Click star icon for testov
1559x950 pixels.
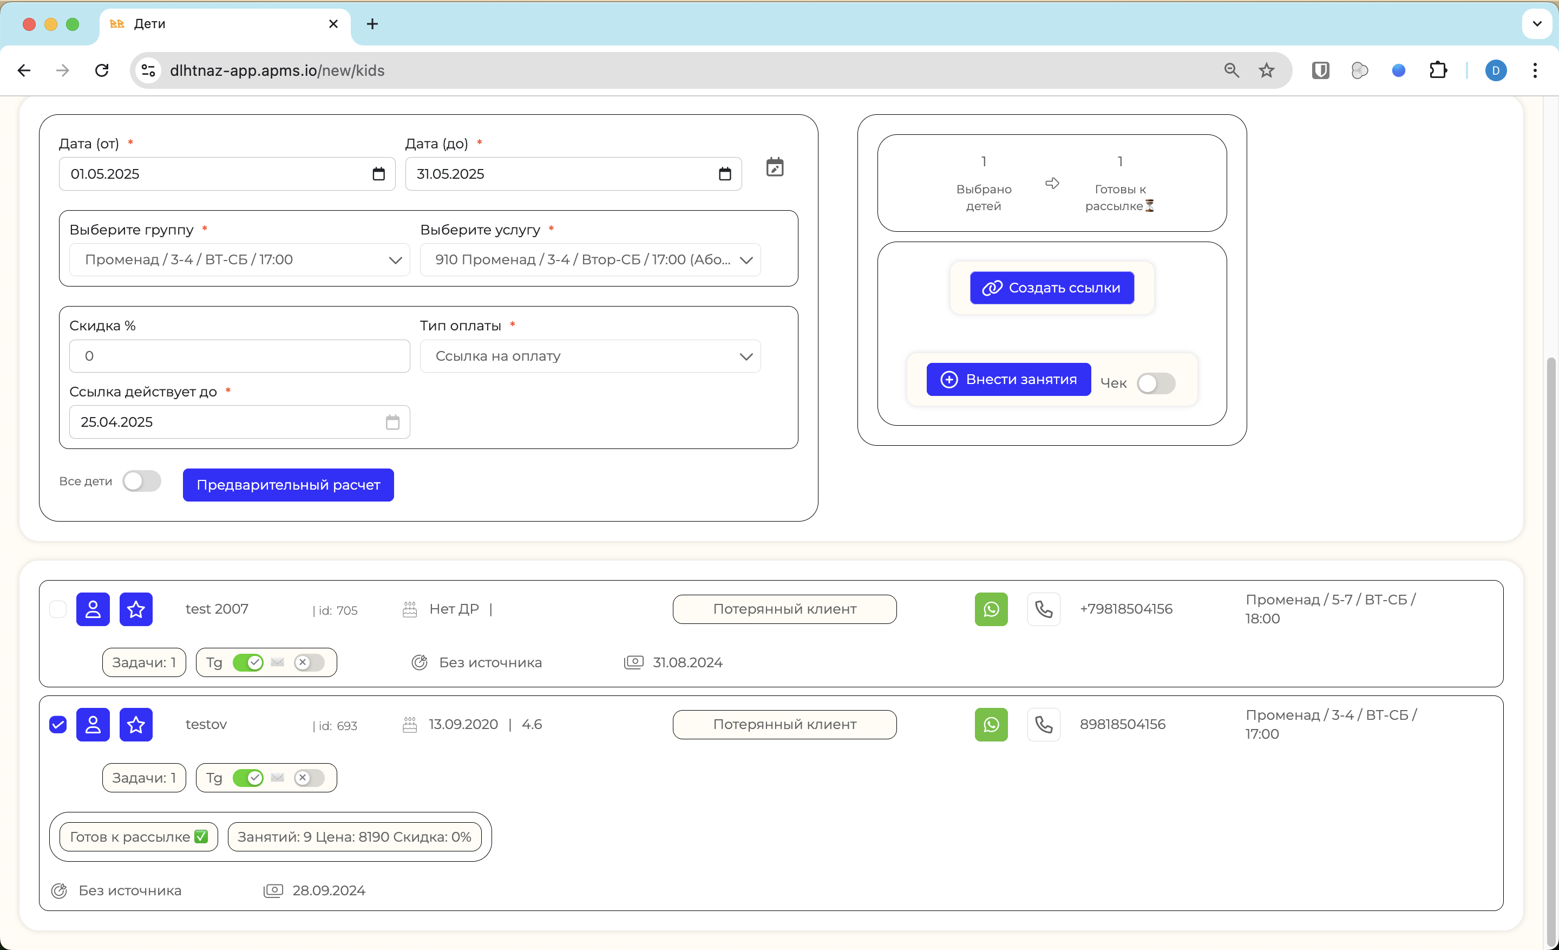tap(136, 724)
